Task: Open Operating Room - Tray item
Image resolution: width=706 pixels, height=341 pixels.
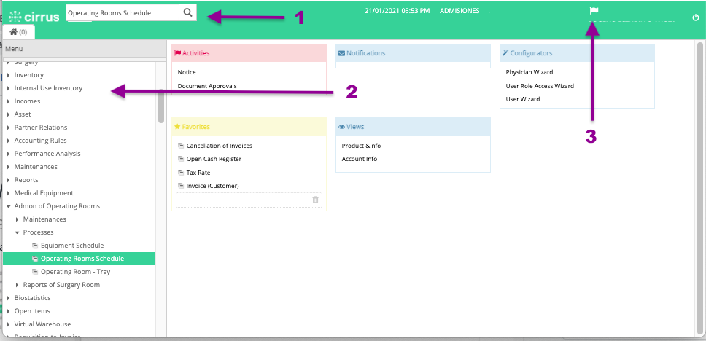Action: [75, 272]
